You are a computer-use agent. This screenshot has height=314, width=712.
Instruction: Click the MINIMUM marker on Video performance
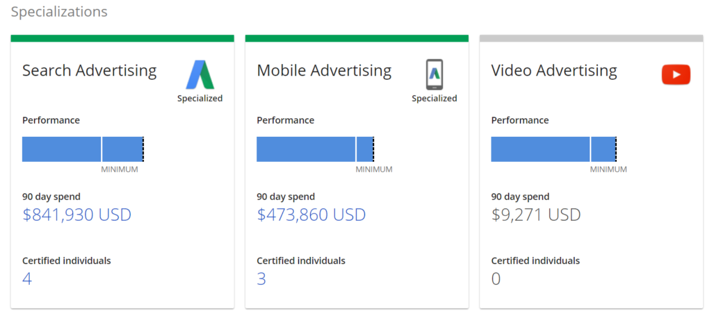(x=608, y=170)
